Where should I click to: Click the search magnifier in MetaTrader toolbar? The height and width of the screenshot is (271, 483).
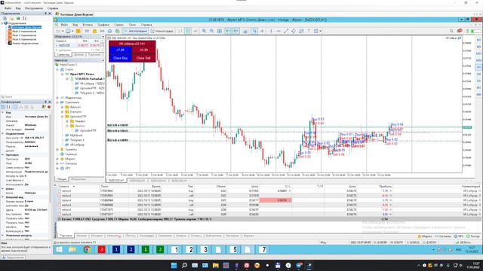tap(451, 31)
